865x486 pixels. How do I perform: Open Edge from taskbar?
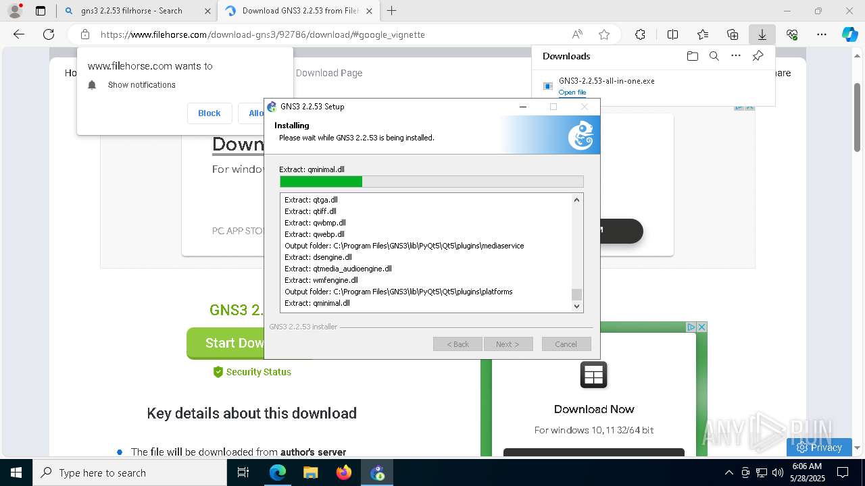278,473
